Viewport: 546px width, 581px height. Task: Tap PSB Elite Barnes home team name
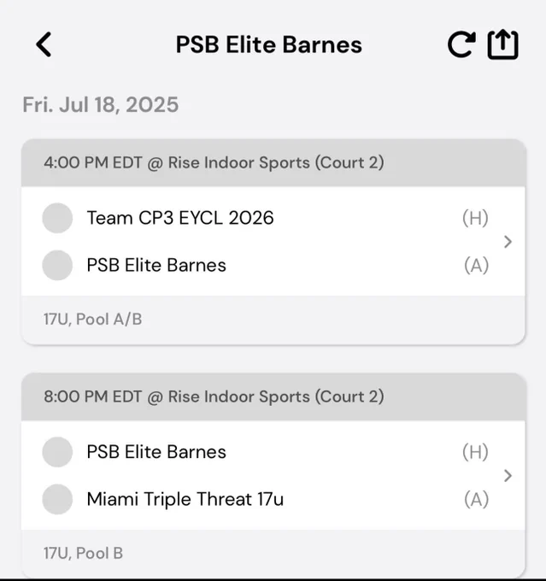tap(156, 452)
